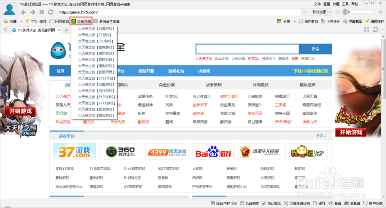
Task: Go forward to the next page
Action: point(33,12)
